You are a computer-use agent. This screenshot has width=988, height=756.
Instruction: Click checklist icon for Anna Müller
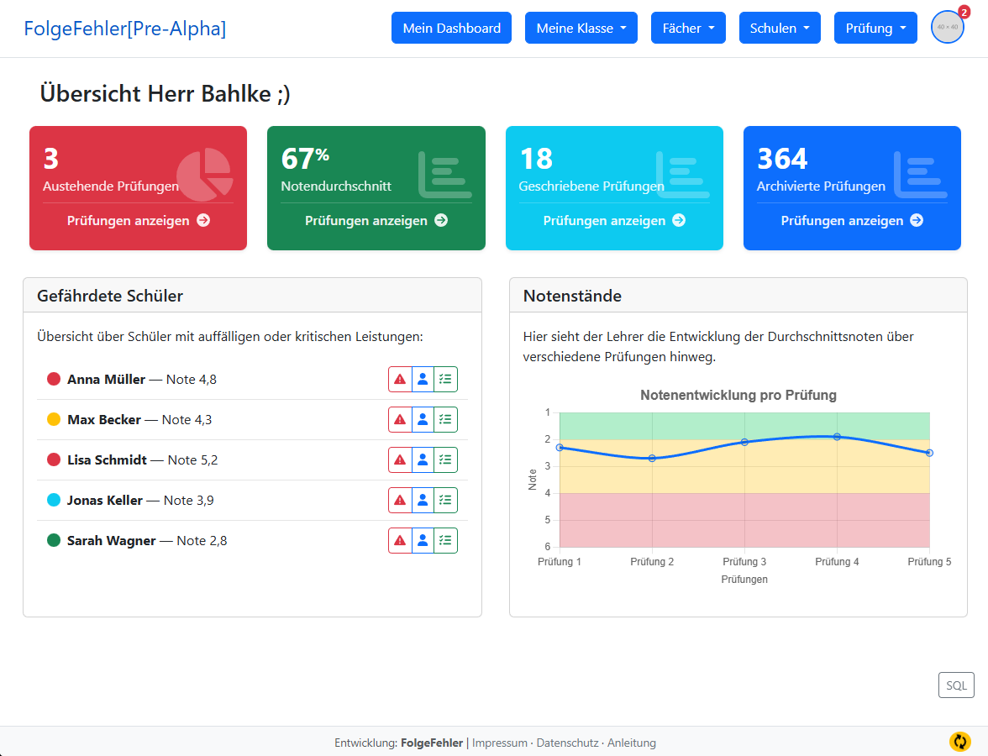[x=445, y=380]
